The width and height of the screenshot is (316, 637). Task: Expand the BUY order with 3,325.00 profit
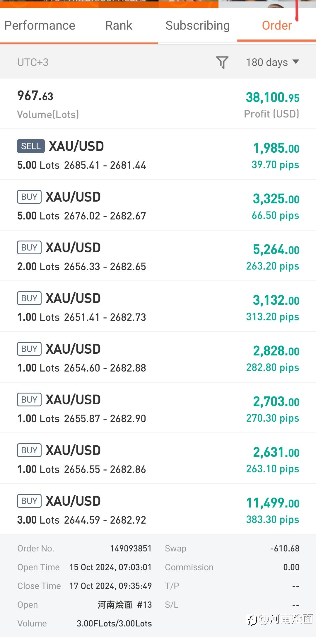click(158, 205)
